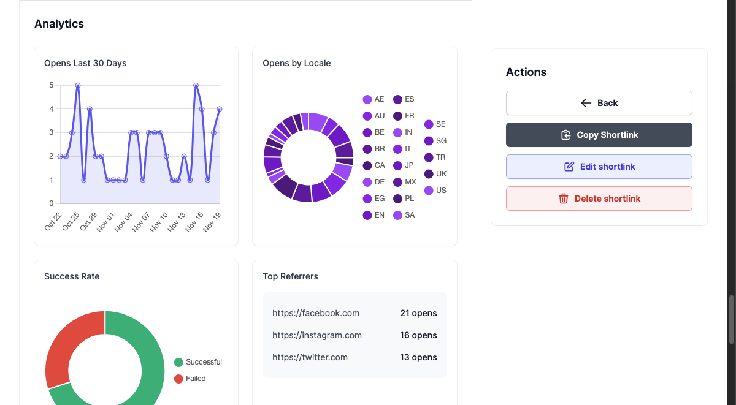
Task: Toggle the TR locale legend swatch
Action: [x=429, y=157]
